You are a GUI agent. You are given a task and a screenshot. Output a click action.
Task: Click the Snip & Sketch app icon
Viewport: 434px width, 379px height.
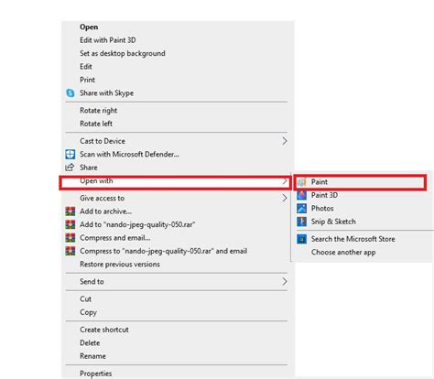pos(301,222)
